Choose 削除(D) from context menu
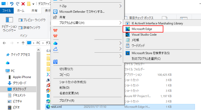 (x=87, y=88)
